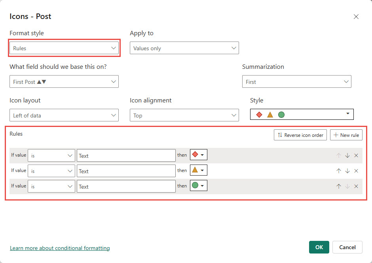Add a rule with New rule

coord(346,135)
